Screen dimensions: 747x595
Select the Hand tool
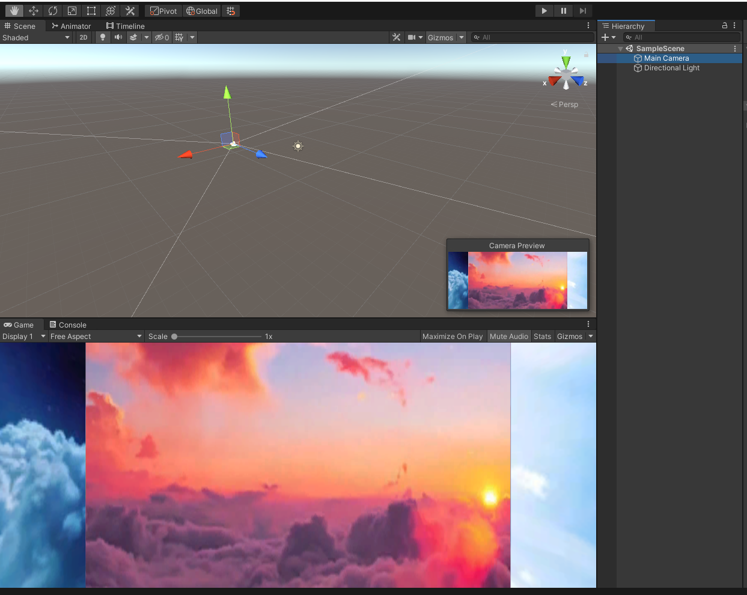tap(14, 10)
